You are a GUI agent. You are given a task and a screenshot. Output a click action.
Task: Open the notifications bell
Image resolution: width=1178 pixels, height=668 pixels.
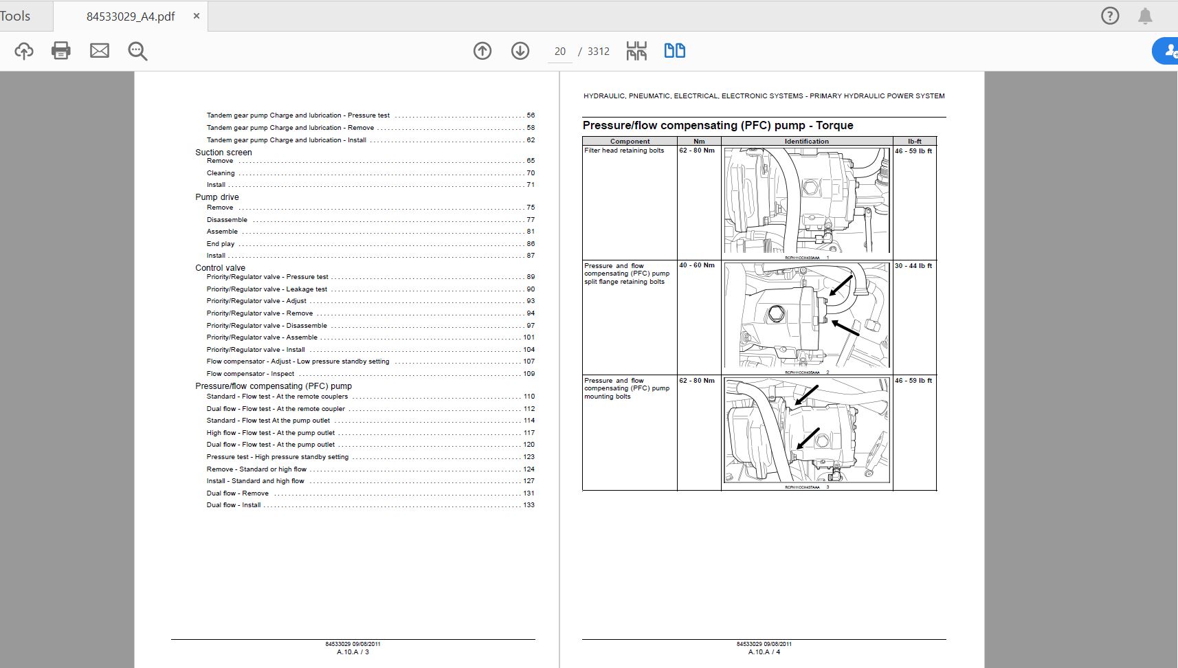1144,15
